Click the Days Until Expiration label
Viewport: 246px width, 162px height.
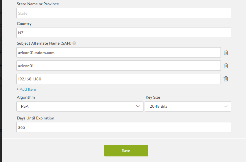point(36,118)
